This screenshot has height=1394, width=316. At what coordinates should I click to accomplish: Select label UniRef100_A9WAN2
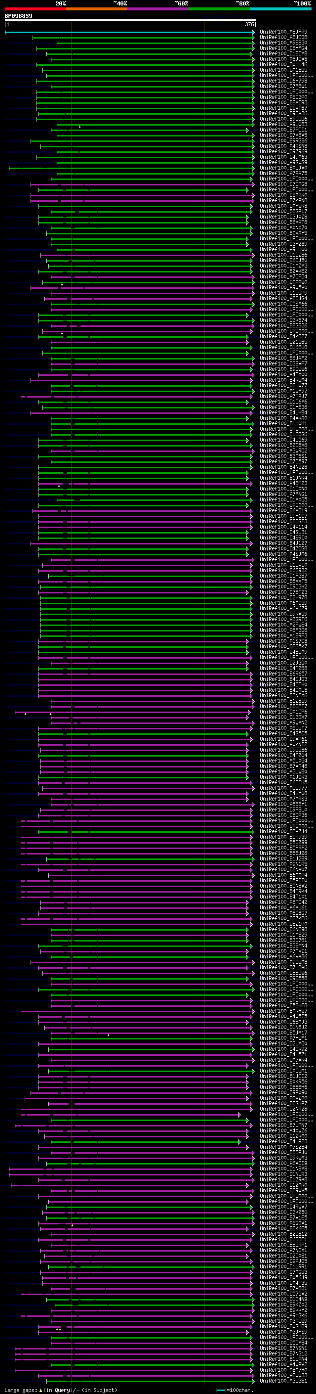(x=283, y=722)
